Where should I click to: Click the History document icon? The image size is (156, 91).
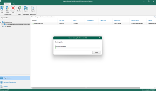(x=1, y=86)
